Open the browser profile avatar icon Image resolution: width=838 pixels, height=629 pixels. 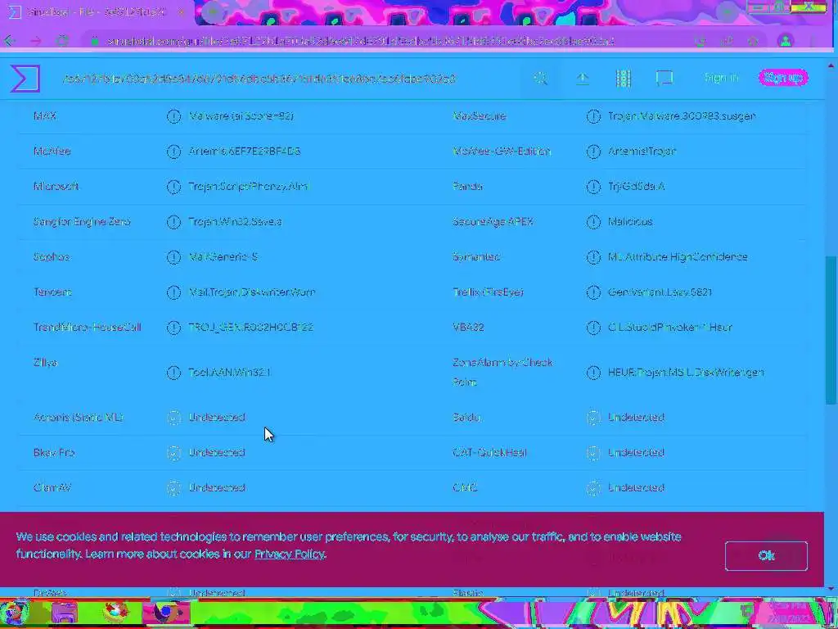[x=785, y=41]
